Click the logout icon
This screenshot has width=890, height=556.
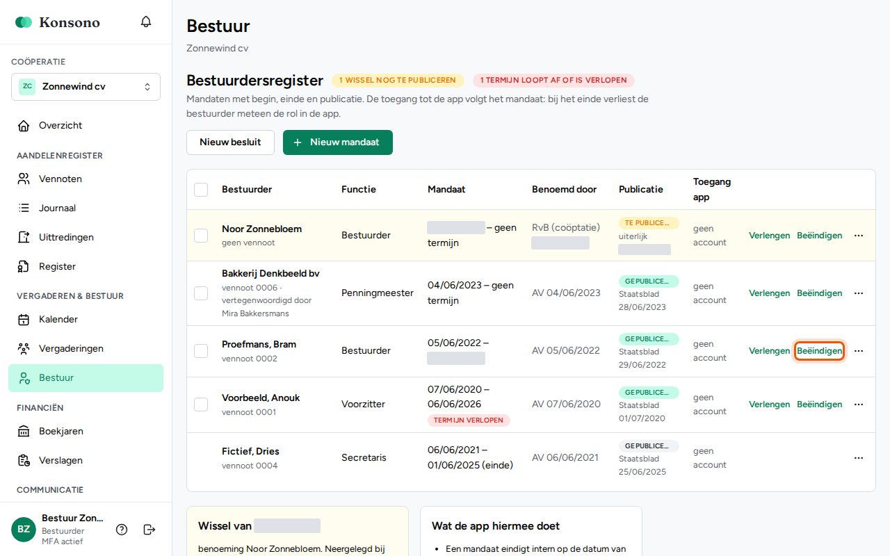click(149, 530)
